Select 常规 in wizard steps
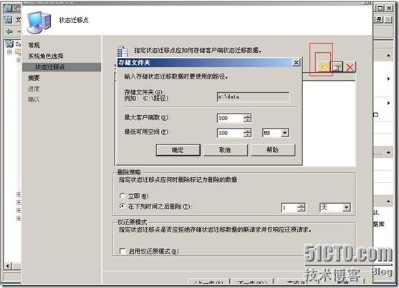The image size is (399, 288). click(34, 45)
